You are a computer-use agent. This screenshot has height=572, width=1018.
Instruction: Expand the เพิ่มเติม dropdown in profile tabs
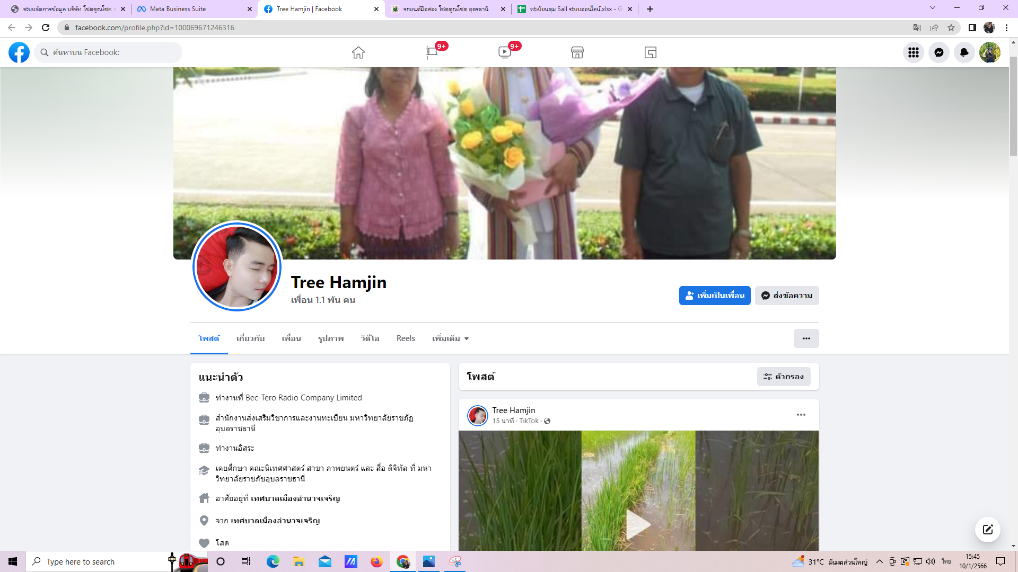click(450, 338)
